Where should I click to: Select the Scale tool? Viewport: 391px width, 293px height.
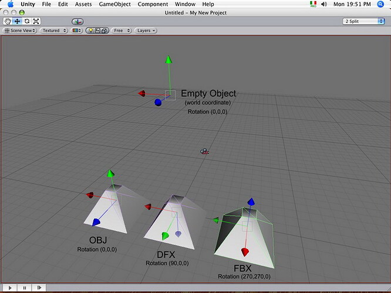click(36, 22)
